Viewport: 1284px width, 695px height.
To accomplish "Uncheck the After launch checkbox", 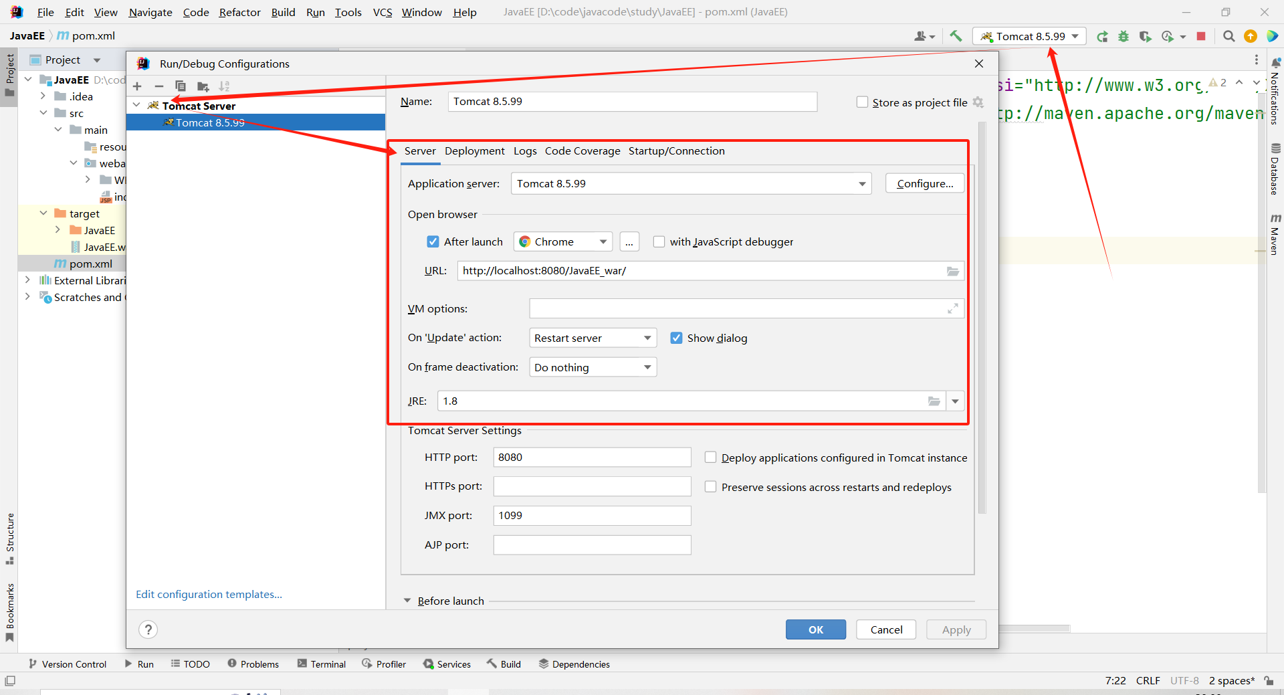I will point(433,242).
